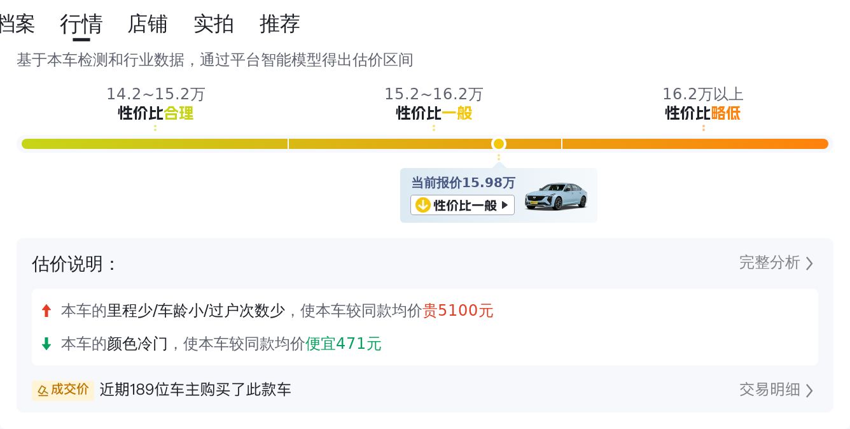Click the orange 性价比略低 segment of price bar

pyautogui.click(x=695, y=144)
